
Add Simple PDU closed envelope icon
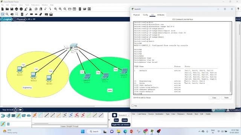[46, 14]
